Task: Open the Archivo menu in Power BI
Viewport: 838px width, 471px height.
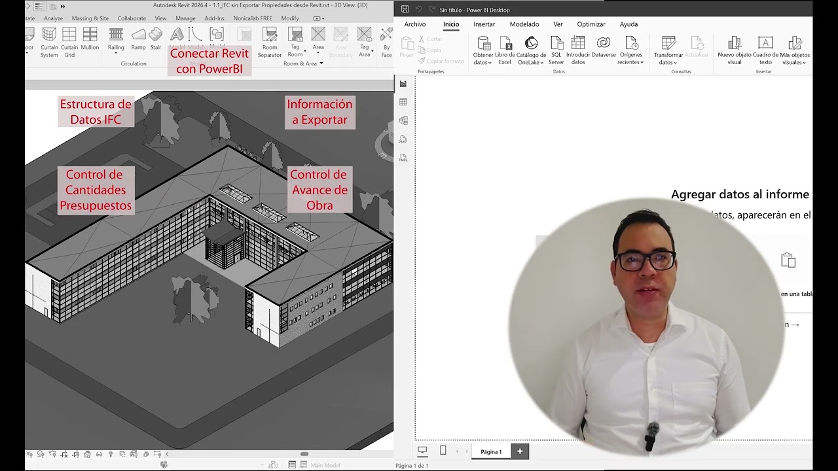Action: pos(414,24)
